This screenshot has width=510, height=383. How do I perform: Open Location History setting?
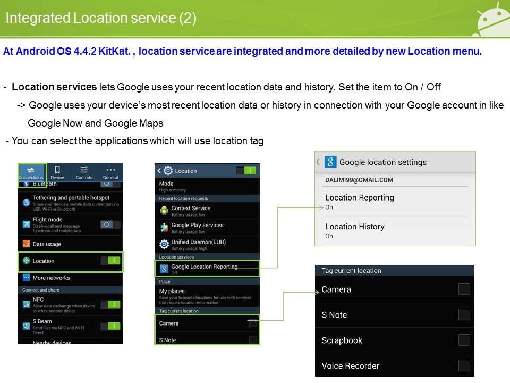[x=395, y=231]
